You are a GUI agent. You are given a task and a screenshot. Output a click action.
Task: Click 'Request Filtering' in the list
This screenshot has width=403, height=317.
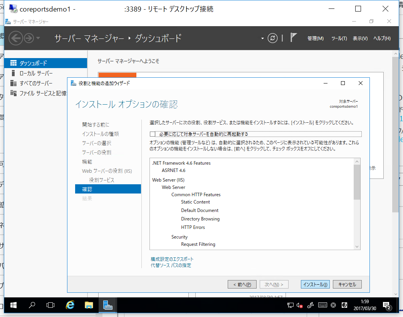point(198,244)
